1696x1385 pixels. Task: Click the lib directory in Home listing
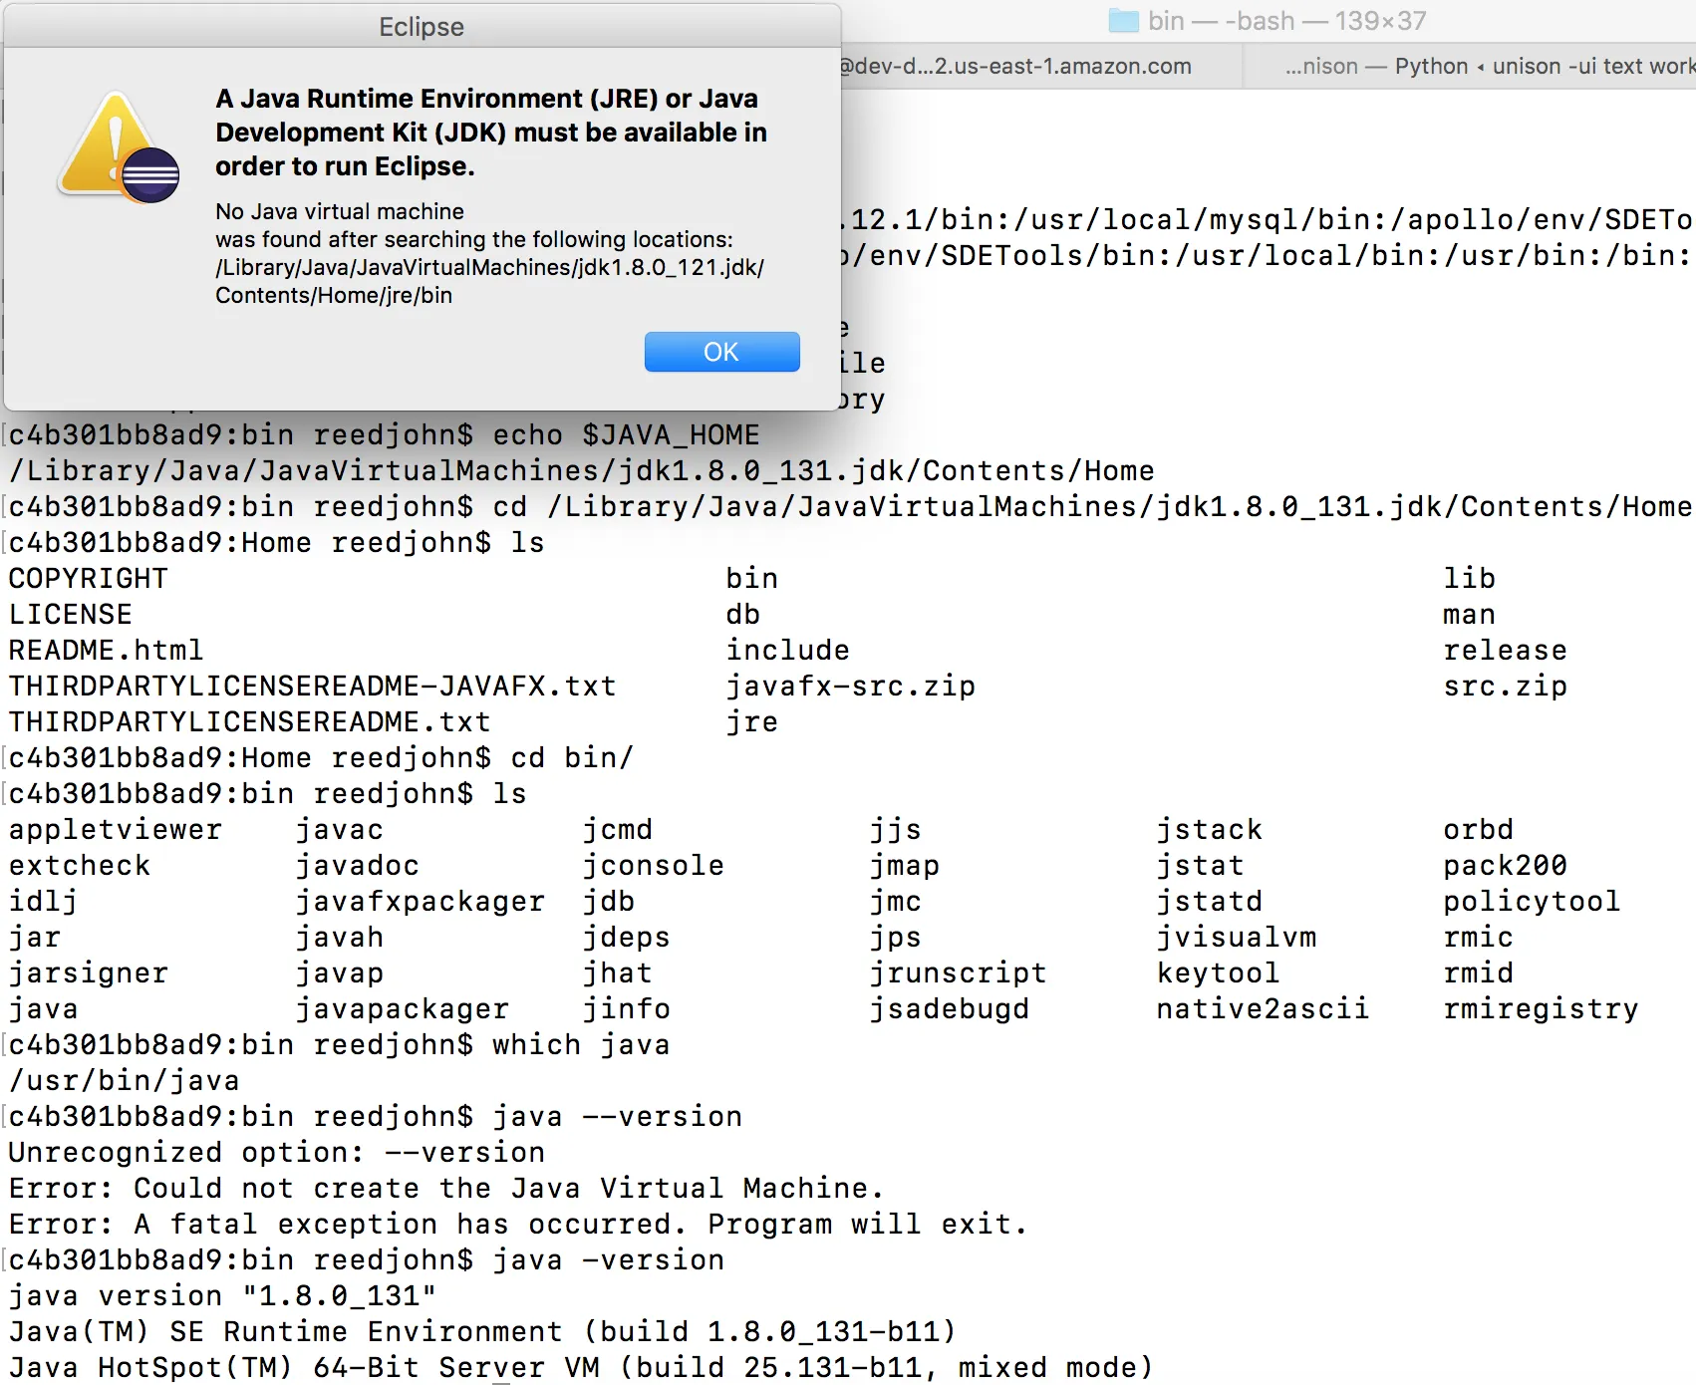(x=1470, y=579)
